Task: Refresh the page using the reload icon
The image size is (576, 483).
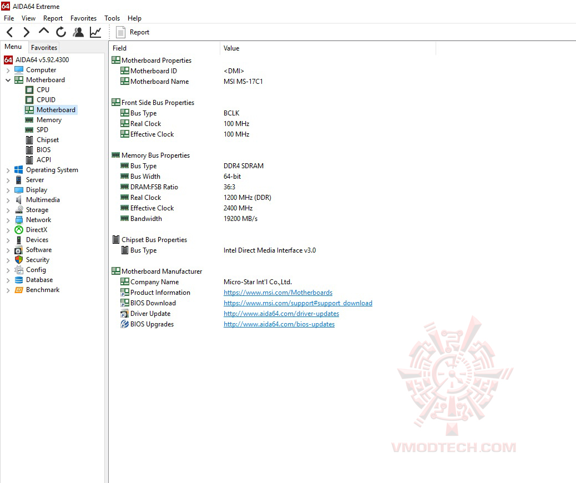Action: [61, 32]
